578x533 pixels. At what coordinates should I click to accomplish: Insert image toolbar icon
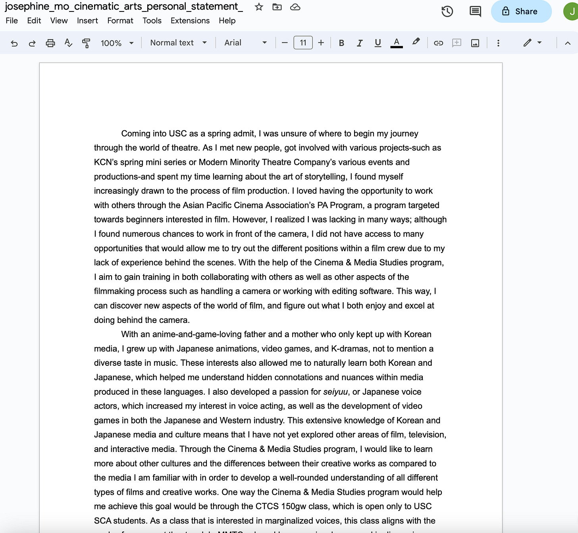click(475, 43)
